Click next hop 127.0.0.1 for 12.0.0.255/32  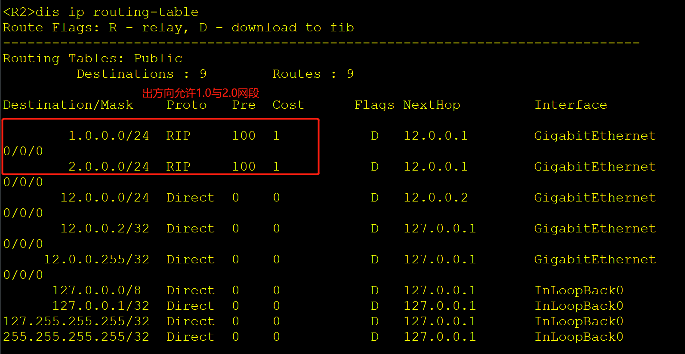click(440, 259)
